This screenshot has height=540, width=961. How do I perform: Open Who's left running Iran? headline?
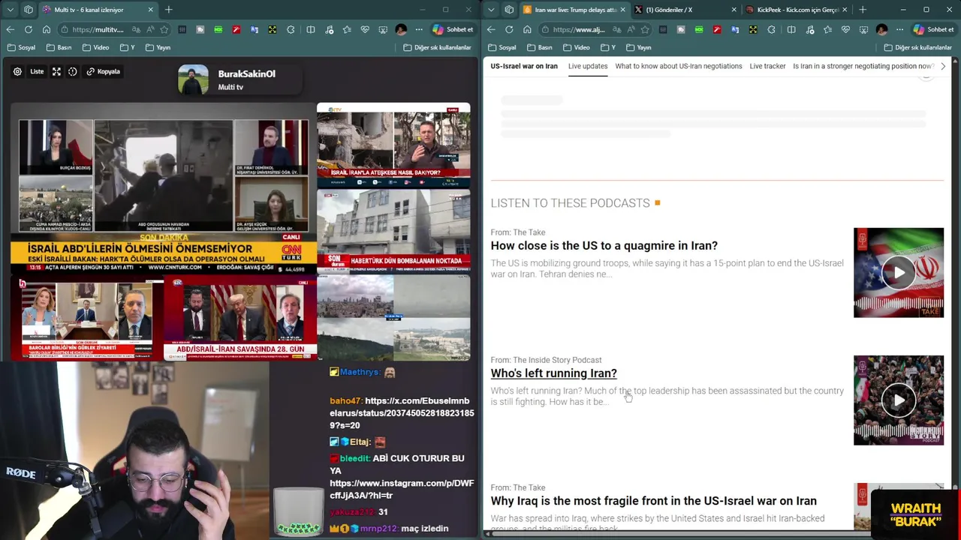pos(553,373)
